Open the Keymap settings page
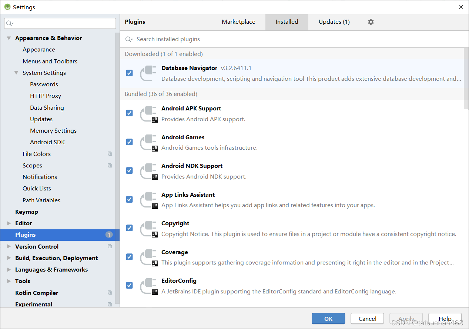The width and height of the screenshot is (469, 329). coord(27,212)
